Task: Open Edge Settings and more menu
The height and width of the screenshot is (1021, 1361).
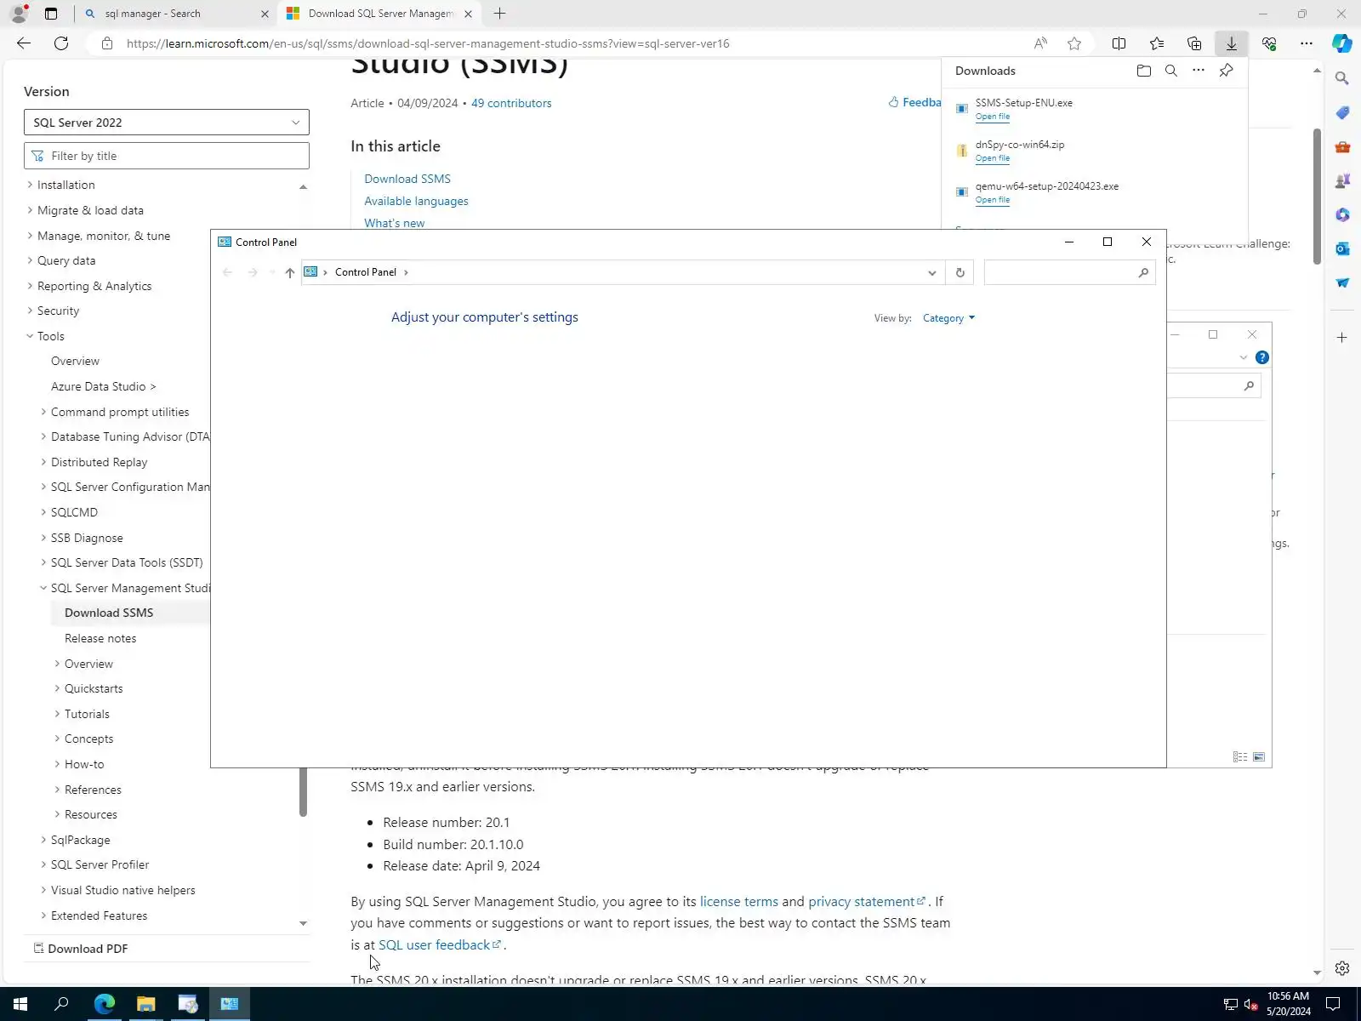Action: point(1307,43)
